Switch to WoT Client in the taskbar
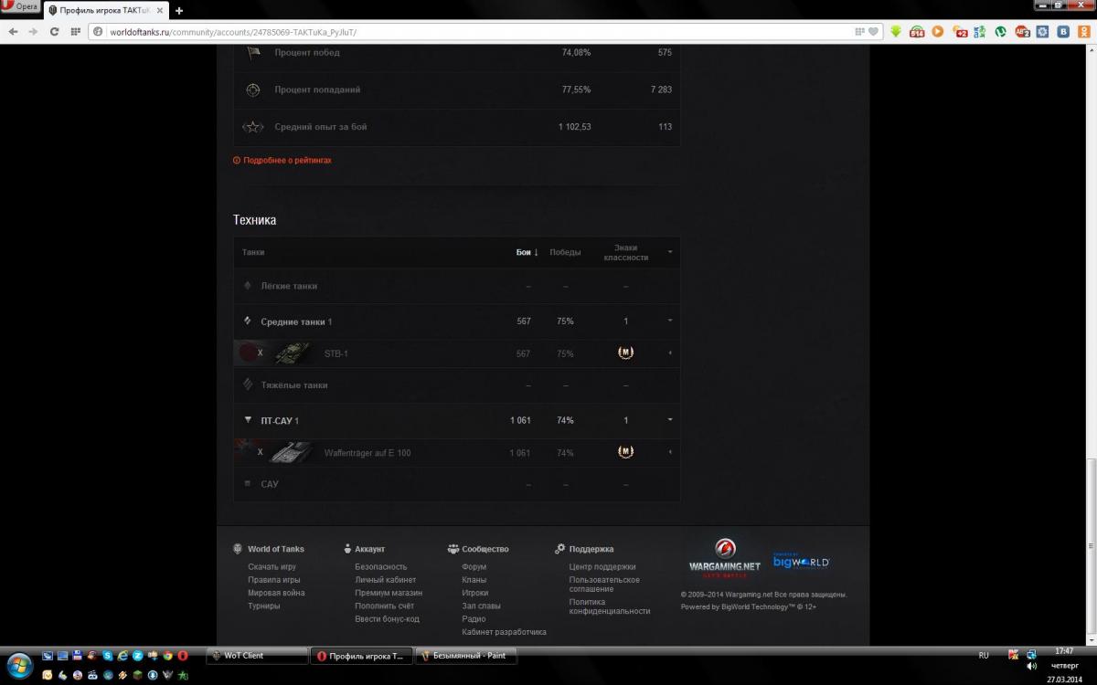The image size is (1097, 685). point(257,656)
